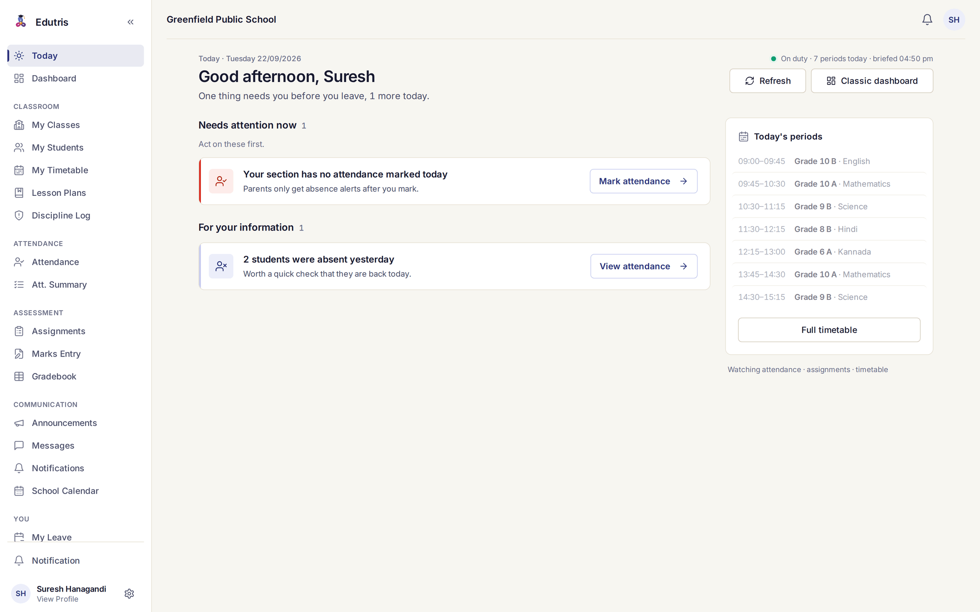Open My Timetable in the sidebar

click(76, 170)
